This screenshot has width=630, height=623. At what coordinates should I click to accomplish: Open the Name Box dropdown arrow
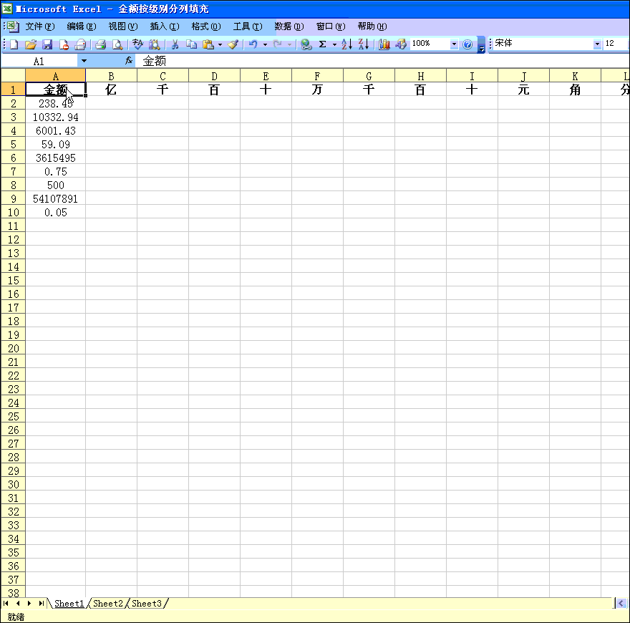(83, 62)
